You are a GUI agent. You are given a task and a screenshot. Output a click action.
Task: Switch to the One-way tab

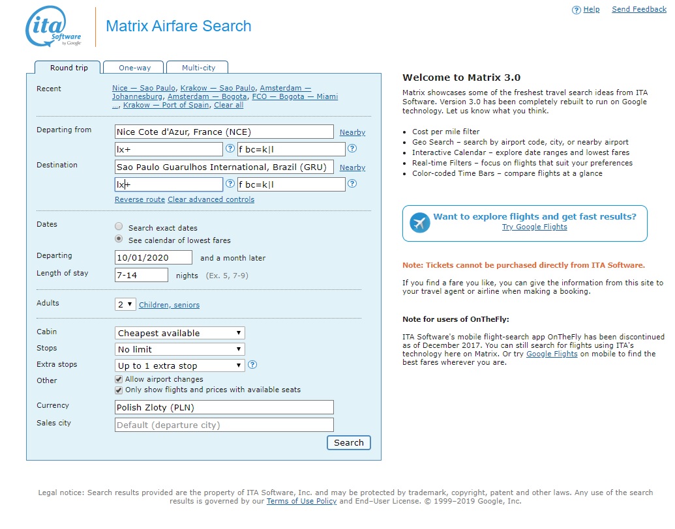tap(134, 68)
